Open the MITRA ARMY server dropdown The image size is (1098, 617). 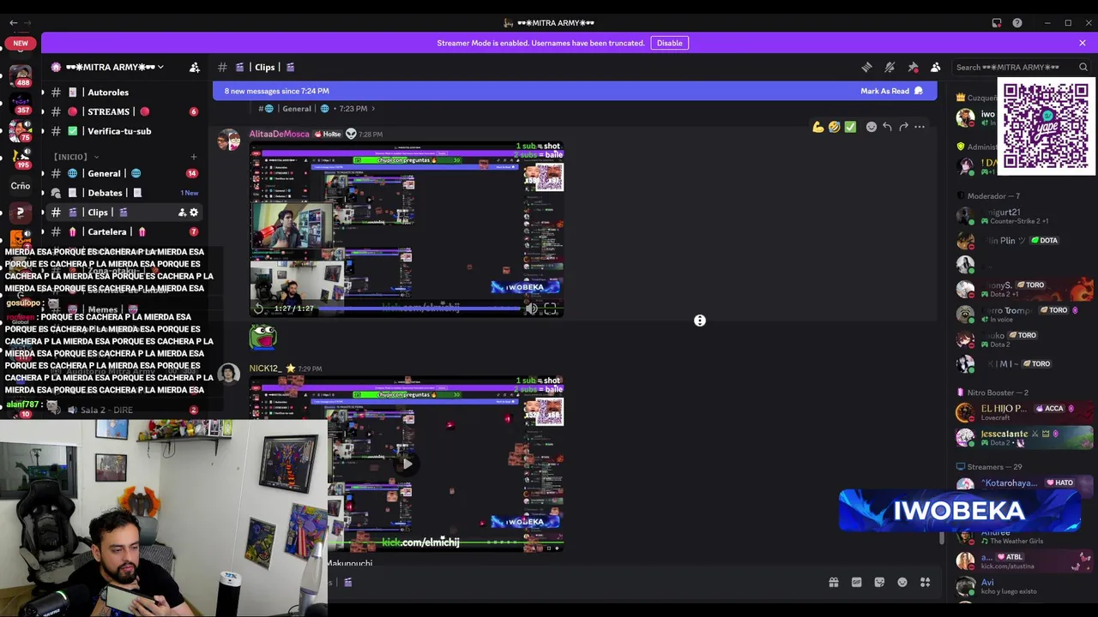tap(115, 67)
